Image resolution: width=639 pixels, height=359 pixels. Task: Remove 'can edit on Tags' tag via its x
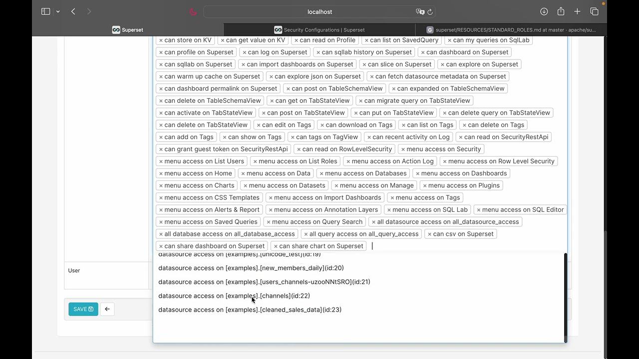259,125
